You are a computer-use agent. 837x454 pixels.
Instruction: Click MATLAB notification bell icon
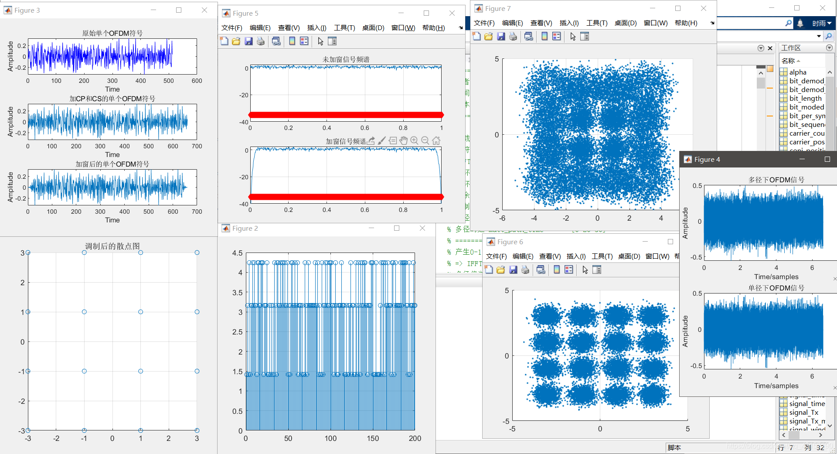[800, 23]
